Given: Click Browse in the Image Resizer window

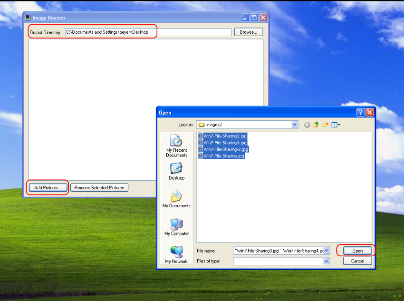Looking at the screenshot, I should coord(249,32).
